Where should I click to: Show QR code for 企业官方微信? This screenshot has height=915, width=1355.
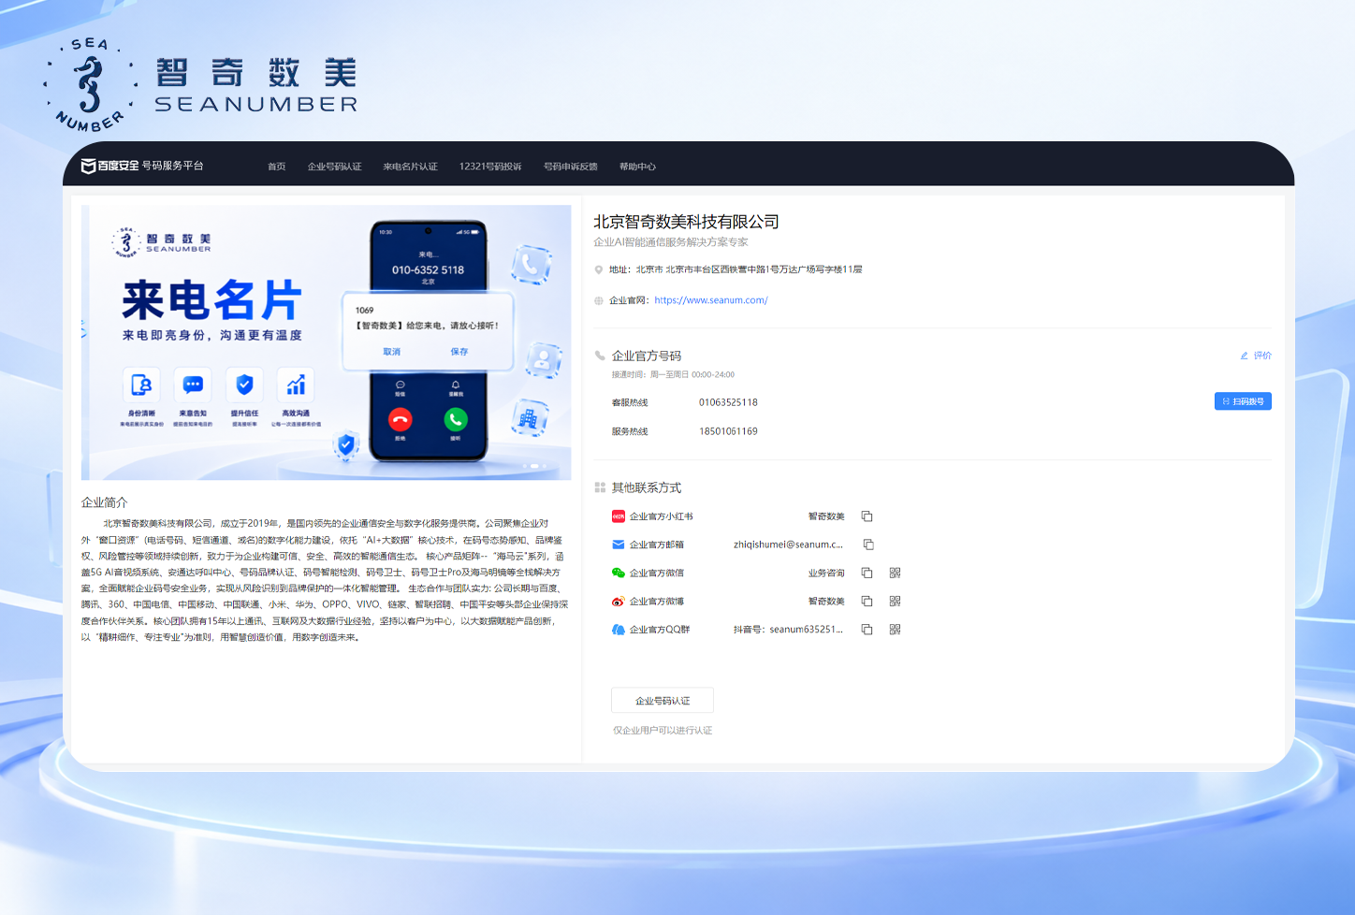click(896, 573)
